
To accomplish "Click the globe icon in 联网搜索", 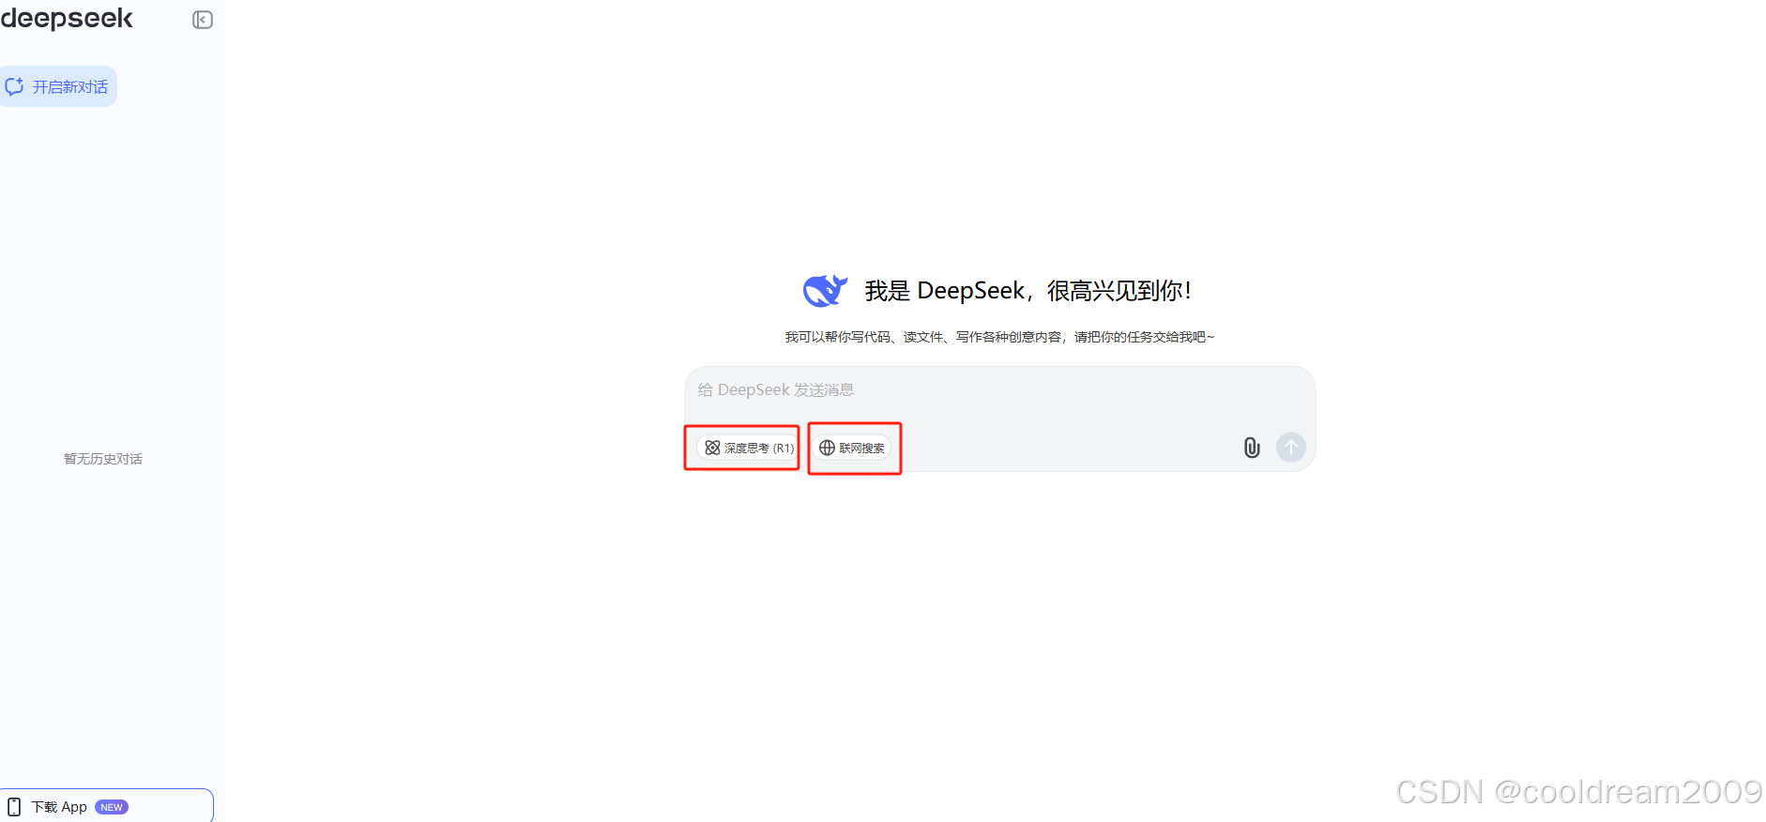I will tap(827, 448).
